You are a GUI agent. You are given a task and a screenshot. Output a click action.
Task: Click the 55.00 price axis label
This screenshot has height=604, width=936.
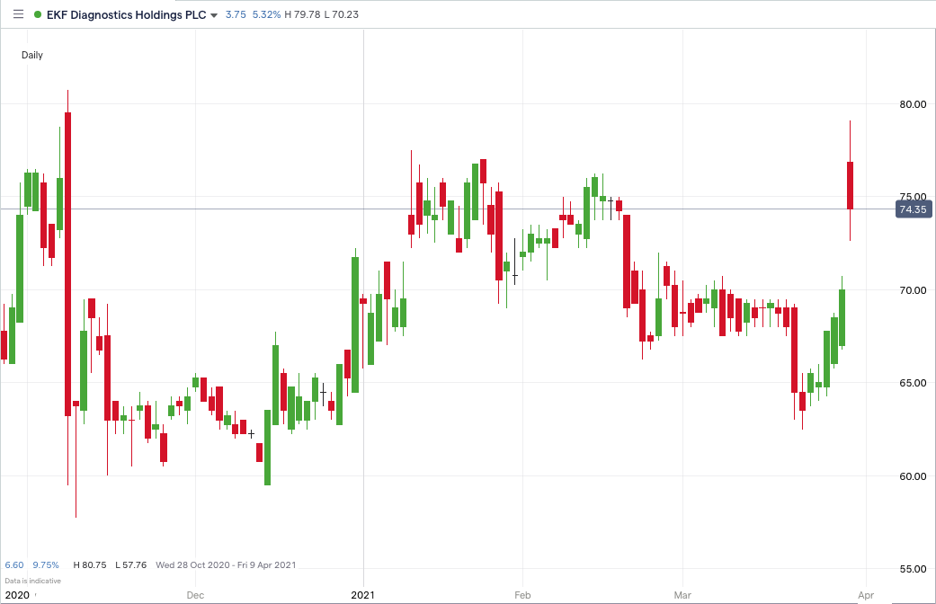pyautogui.click(x=913, y=569)
